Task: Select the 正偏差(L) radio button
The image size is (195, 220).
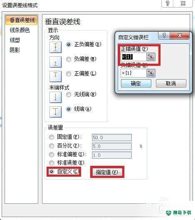Action: point(69,74)
